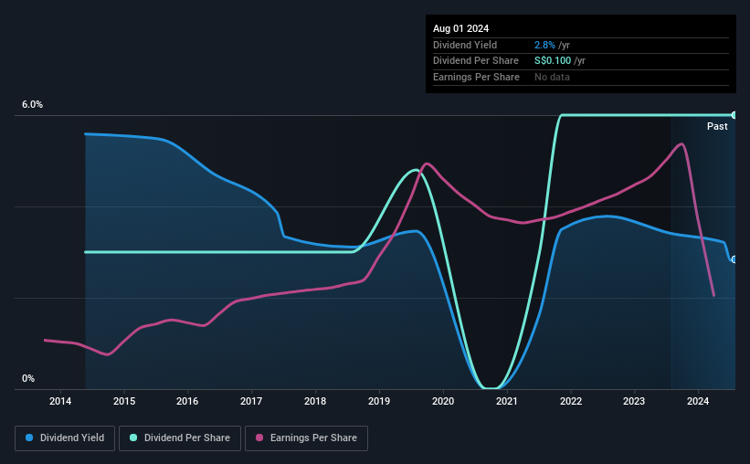Viewport: 750px width, 464px height.
Task: Toggle the Earnings Per Share legend series
Action: pyautogui.click(x=306, y=438)
